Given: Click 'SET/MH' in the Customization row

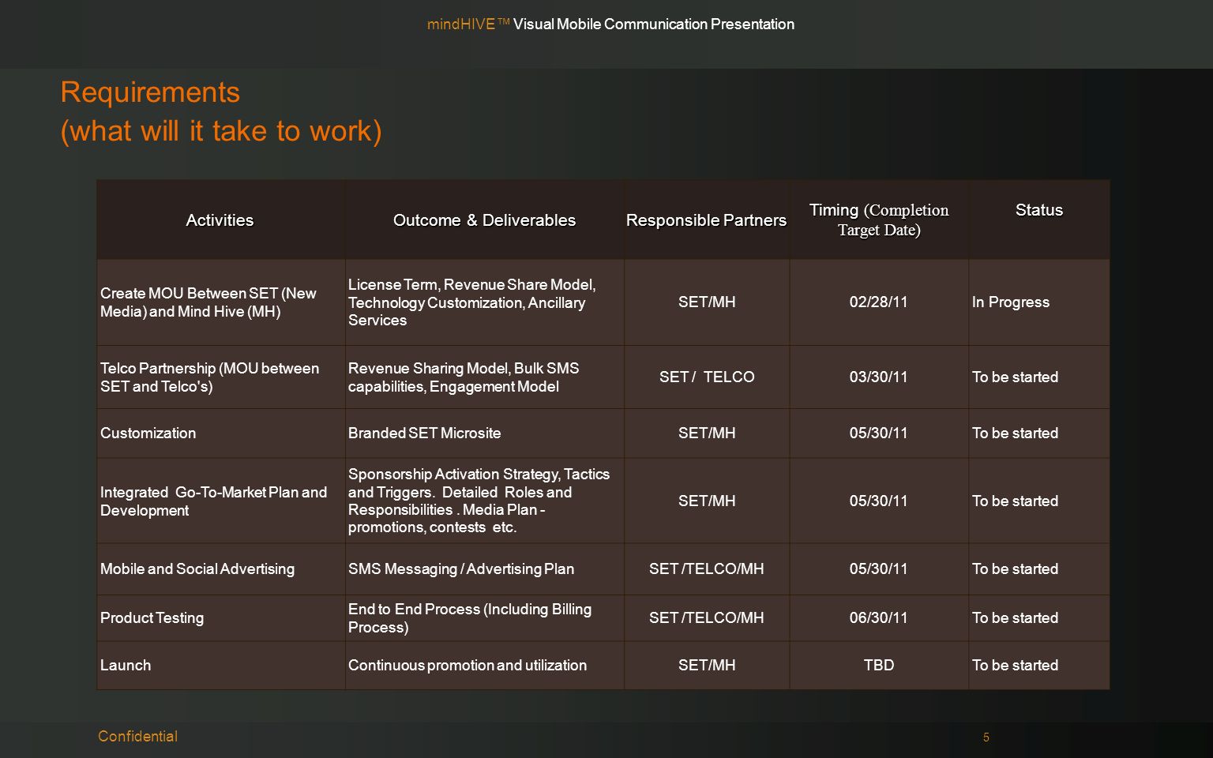Looking at the screenshot, I should 707,433.
